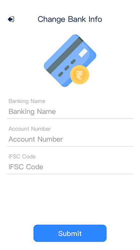140x250 pixels.
Task: Click the small Banking Name label
Action: coord(27,101)
